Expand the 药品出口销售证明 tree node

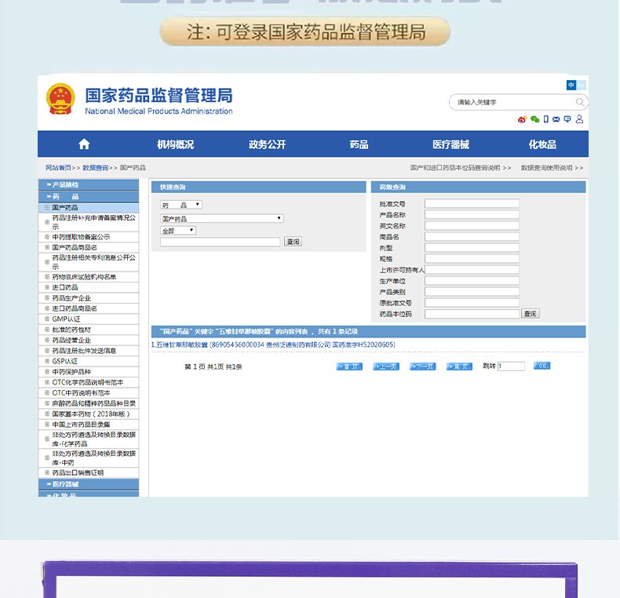pyautogui.click(x=46, y=472)
